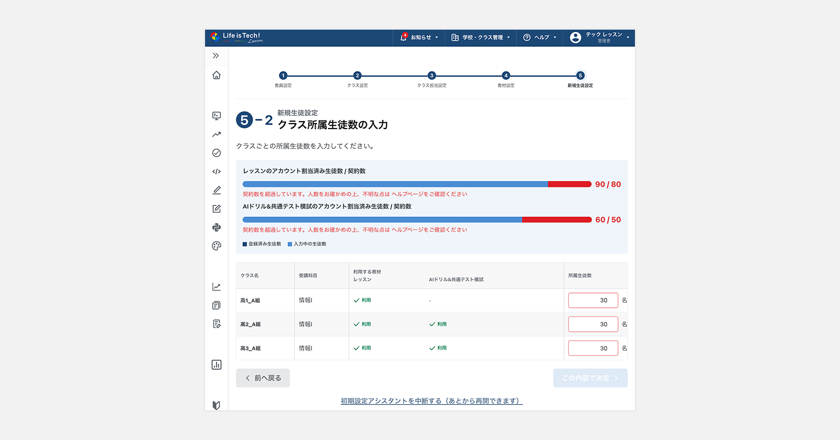Click the 前へ戻る button
Viewport: 840px width, 440px height.
click(262, 378)
